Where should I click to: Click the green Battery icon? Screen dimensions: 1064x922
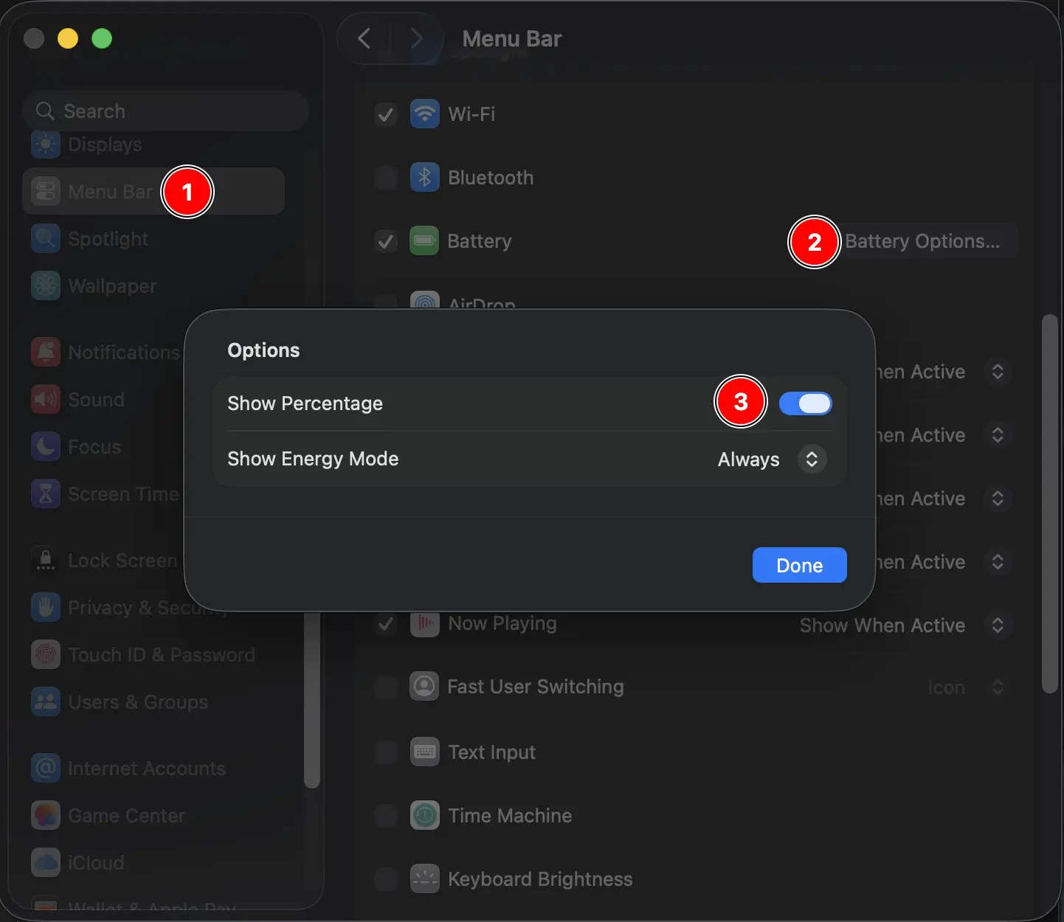coord(424,241)
